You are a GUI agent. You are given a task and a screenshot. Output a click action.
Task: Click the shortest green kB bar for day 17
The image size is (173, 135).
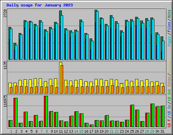point(92,126)
